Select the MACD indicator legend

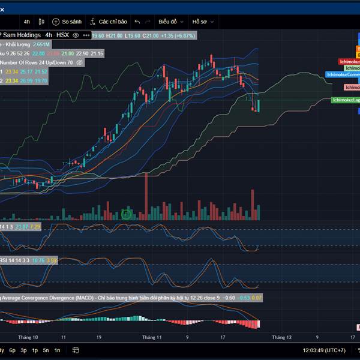131,298
